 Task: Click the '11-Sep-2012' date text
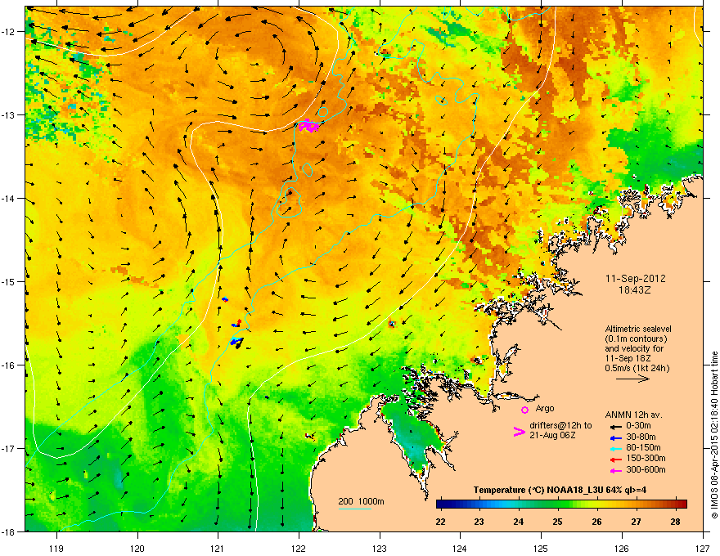pyautogui.click(x=636, y=279)
